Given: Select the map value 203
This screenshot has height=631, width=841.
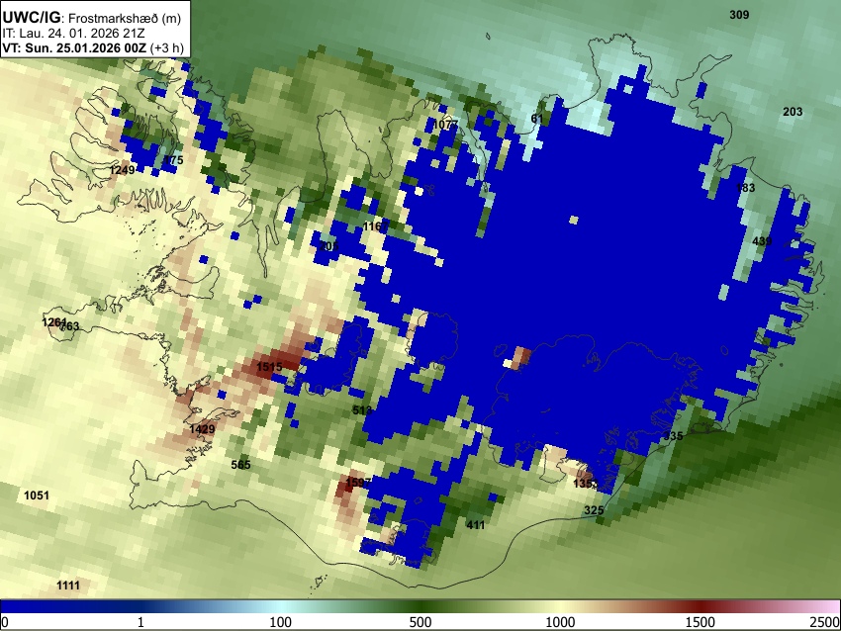Looking at the screenshot, I should (793, 112).
